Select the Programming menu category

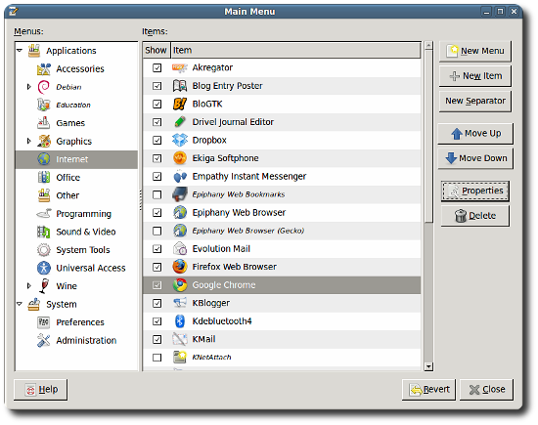(76, 214)
